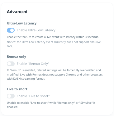Click the trailing "enabled." word at card bottom
114x116 pixels.
tap(12, 107)
